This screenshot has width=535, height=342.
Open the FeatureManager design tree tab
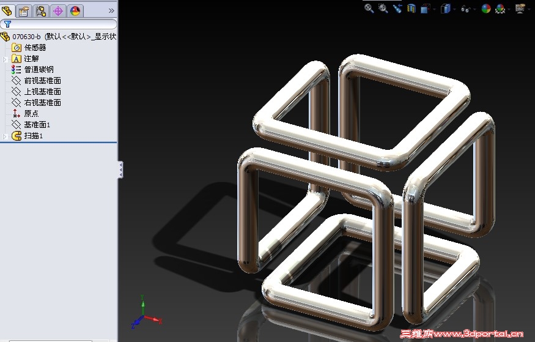(7, 11)
